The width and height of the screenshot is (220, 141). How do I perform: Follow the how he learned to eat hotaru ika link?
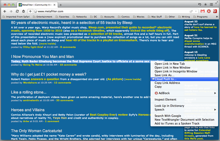tap(201, 29)
